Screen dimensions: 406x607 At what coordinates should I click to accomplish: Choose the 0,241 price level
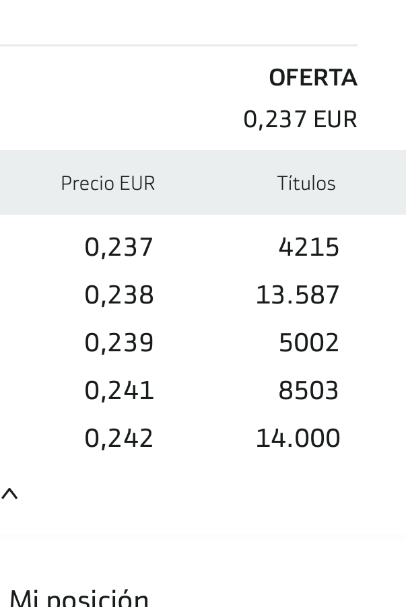pyautogui.click(x=119, y=390)
